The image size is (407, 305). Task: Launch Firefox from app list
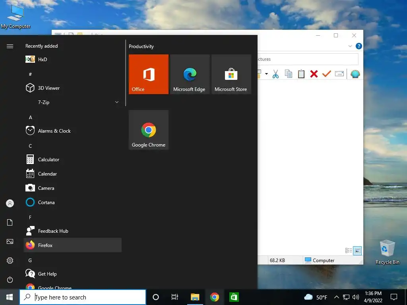(x=72, y=245)
